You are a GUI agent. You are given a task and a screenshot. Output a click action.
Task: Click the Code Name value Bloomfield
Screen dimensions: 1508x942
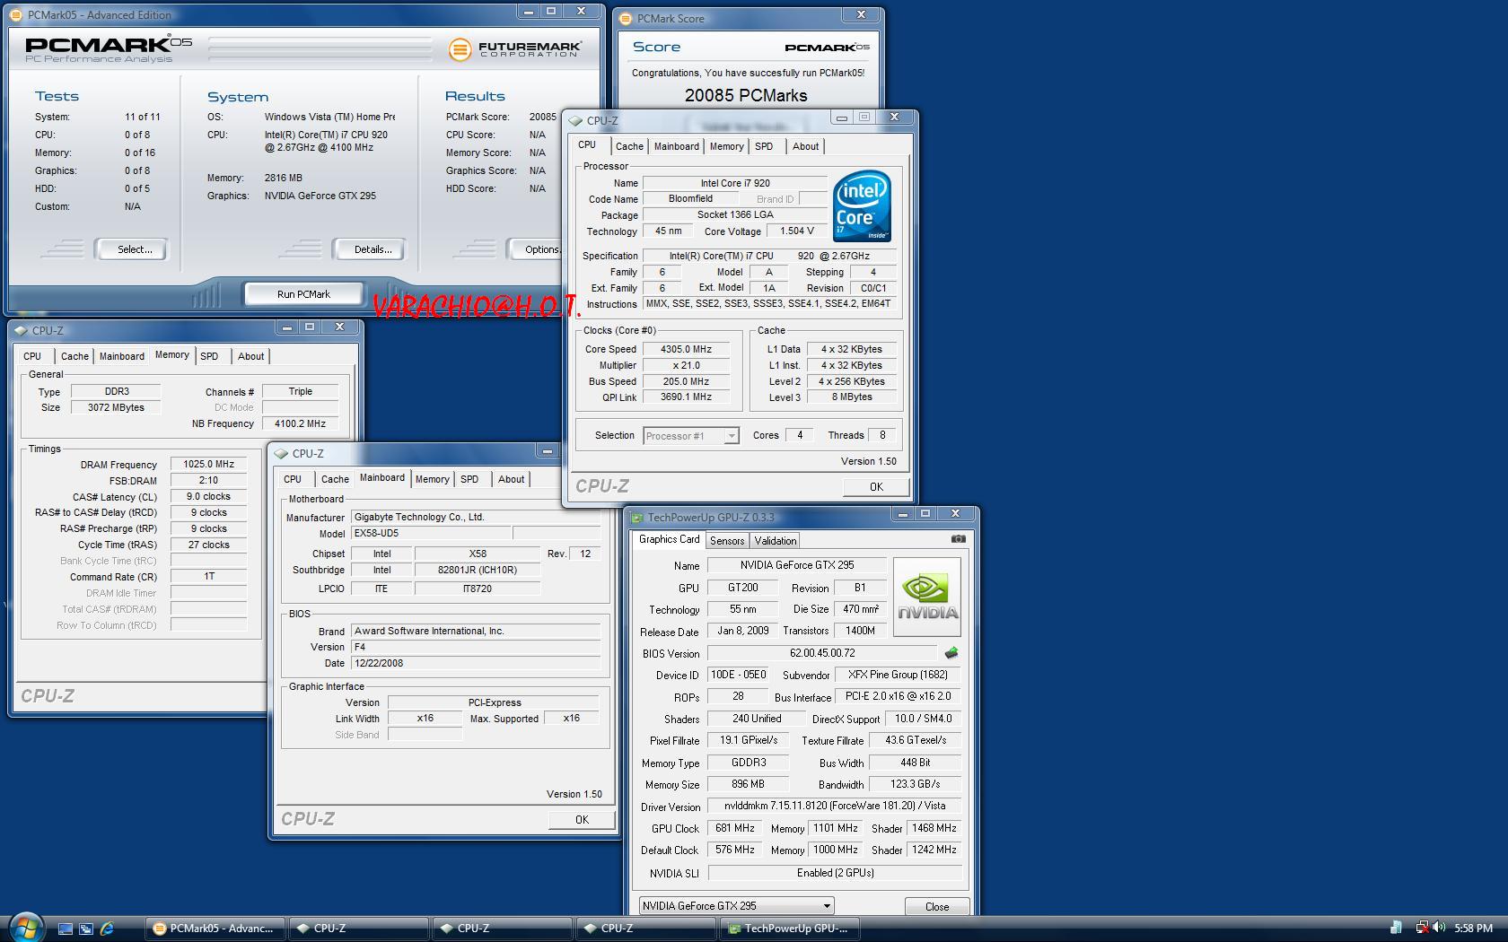coord(690,198)
